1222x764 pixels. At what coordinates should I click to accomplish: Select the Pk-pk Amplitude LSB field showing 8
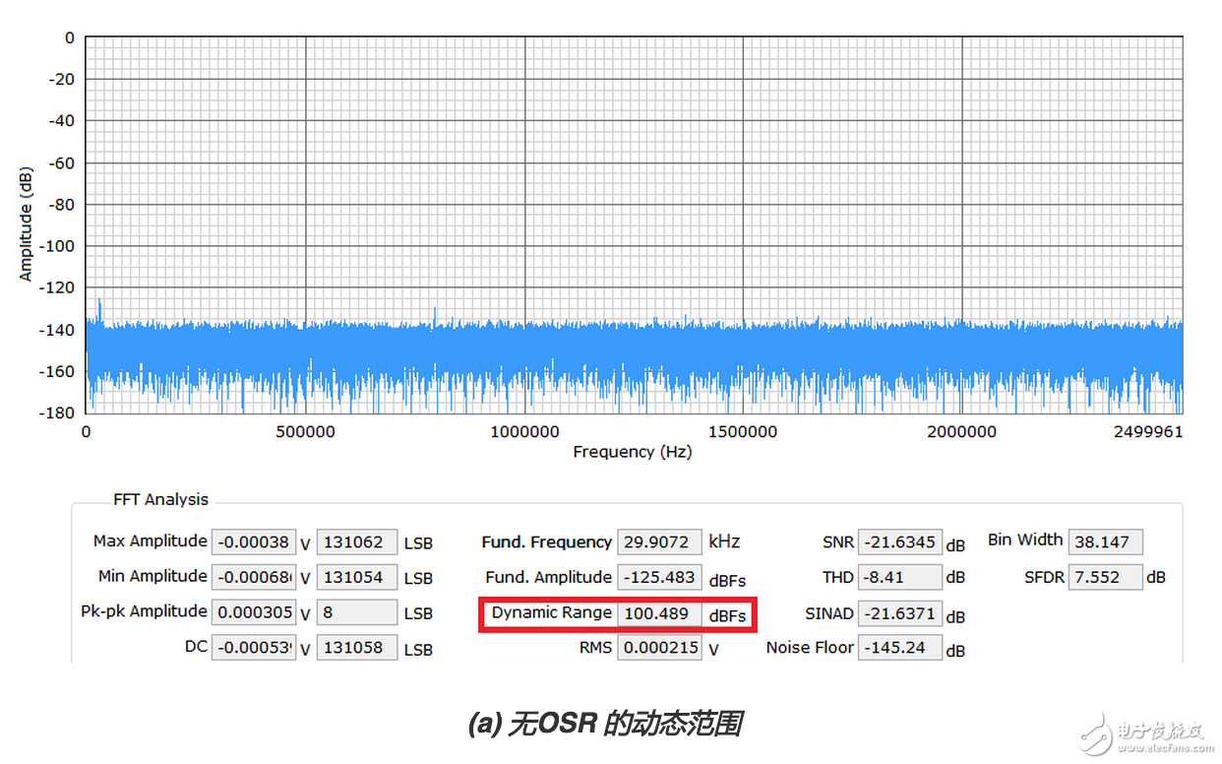[x=357, y=612]
